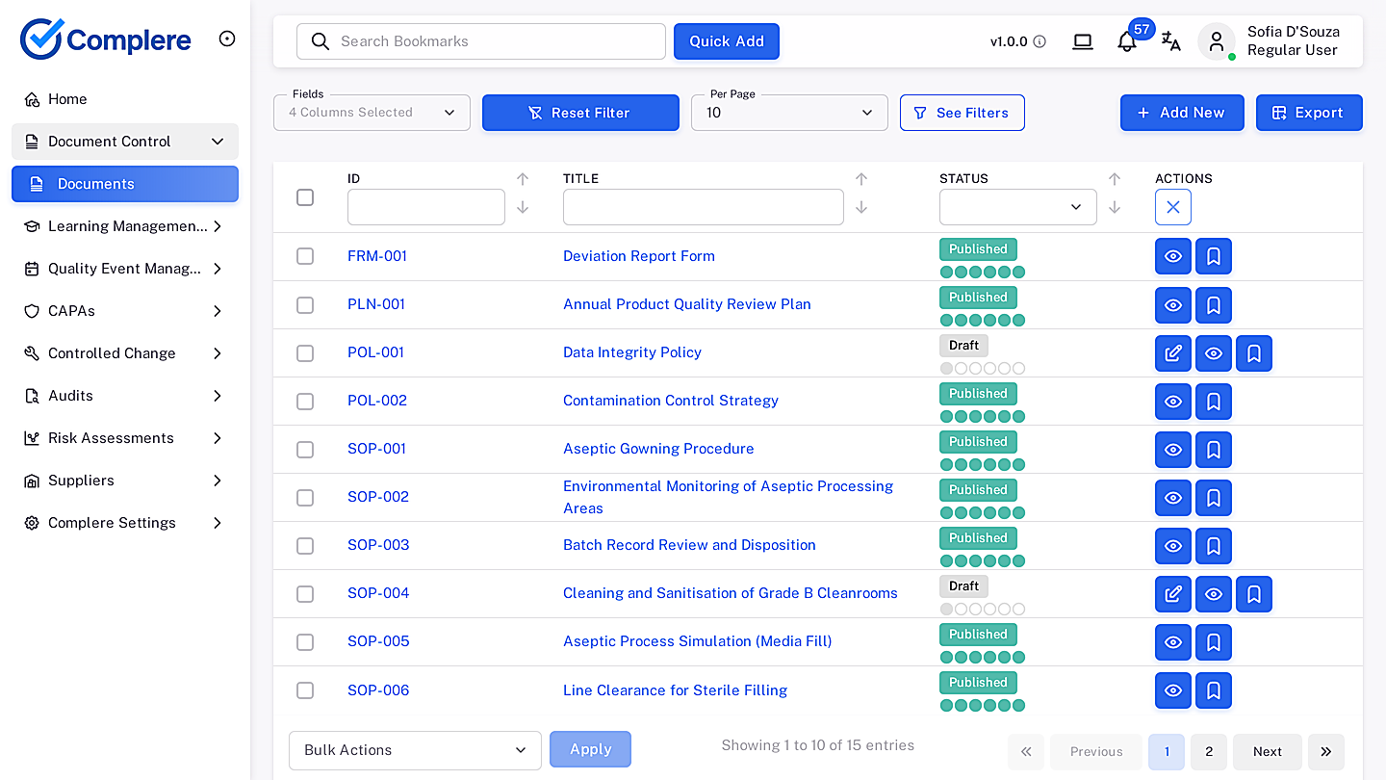Click the laptop device icon in header
This screenshot has width=1386, height=780.
1083,41
